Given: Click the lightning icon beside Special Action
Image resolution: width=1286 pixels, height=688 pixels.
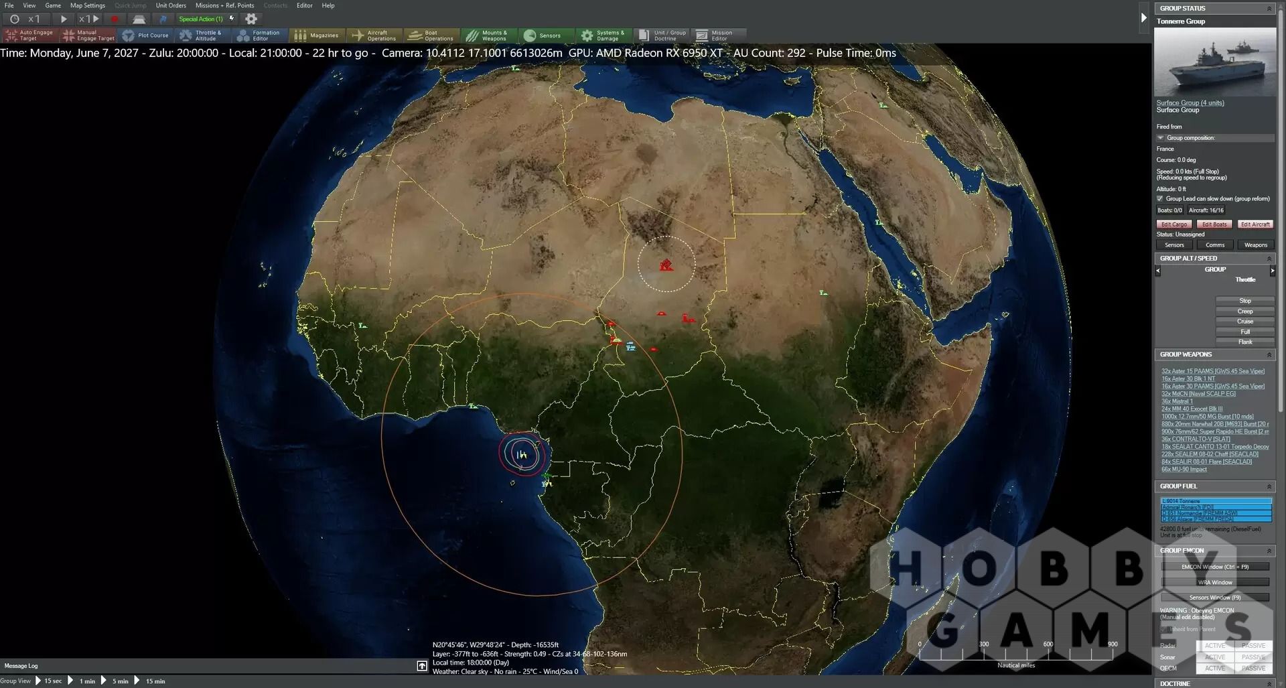Looking at the screenshot, I should click(232, 19).
